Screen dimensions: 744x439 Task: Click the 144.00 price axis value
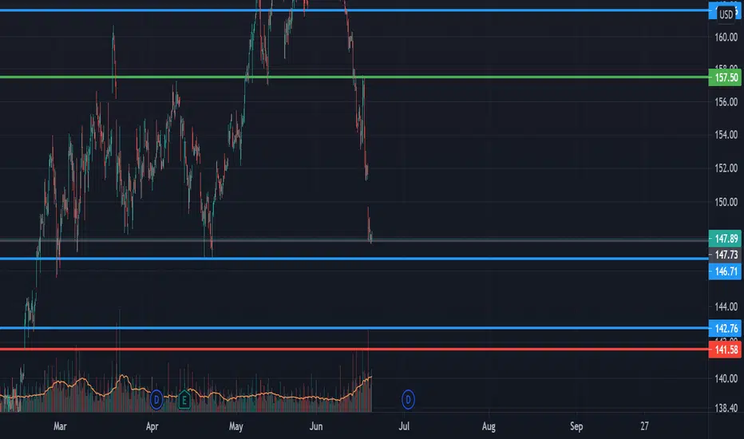coord(726,307)
